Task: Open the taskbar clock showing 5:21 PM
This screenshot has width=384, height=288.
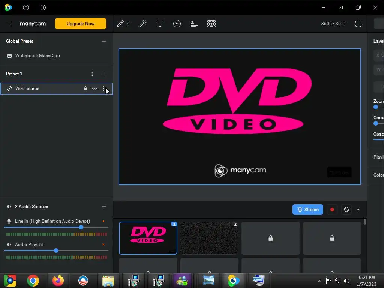Action: [x=367, y=280]
